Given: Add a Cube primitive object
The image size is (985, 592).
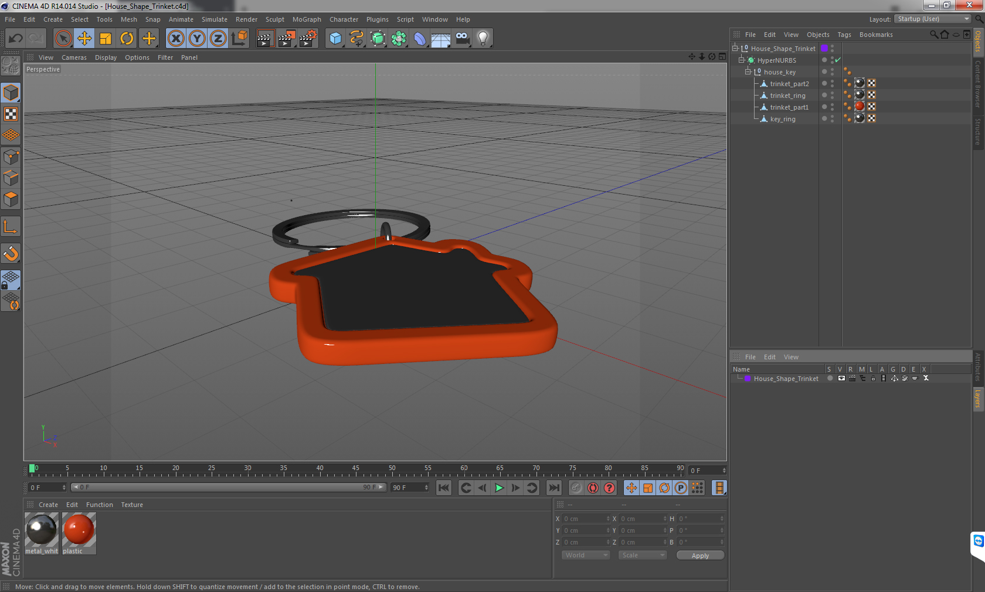Looking at the screenshot, I should pos(335,39).
